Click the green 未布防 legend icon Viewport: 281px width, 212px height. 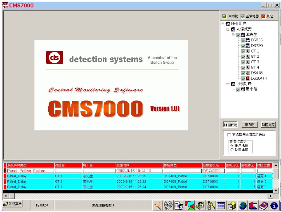pyautogui.click(x=224, y=17)
